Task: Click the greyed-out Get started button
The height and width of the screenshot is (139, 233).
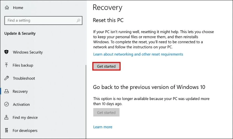Action: pos(107,113)
